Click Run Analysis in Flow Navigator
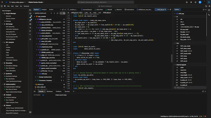 click(x=10, y=100)
